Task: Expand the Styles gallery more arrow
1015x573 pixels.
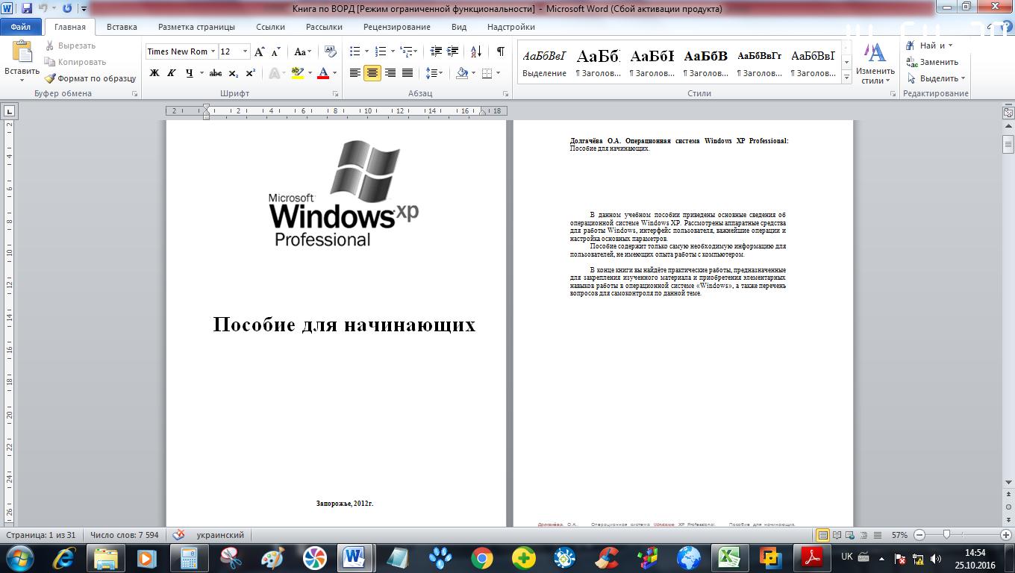Action: click(x=846, y=77)
